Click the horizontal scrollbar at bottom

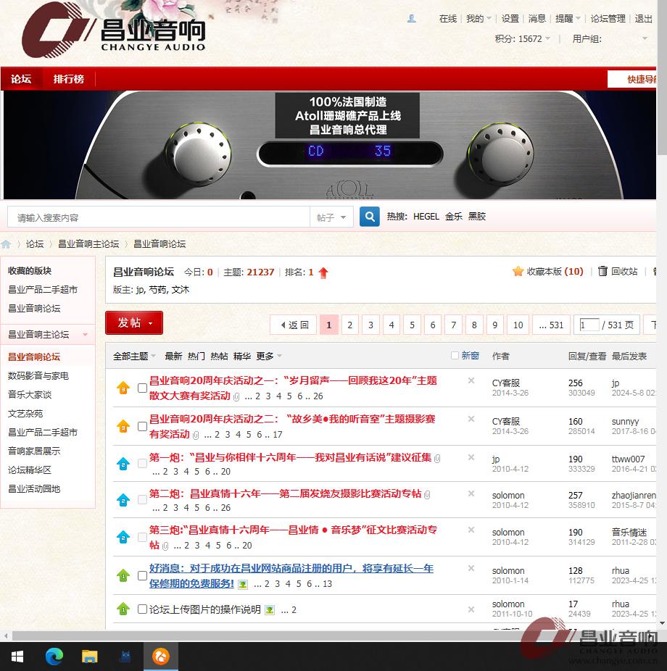click(330, 635)
